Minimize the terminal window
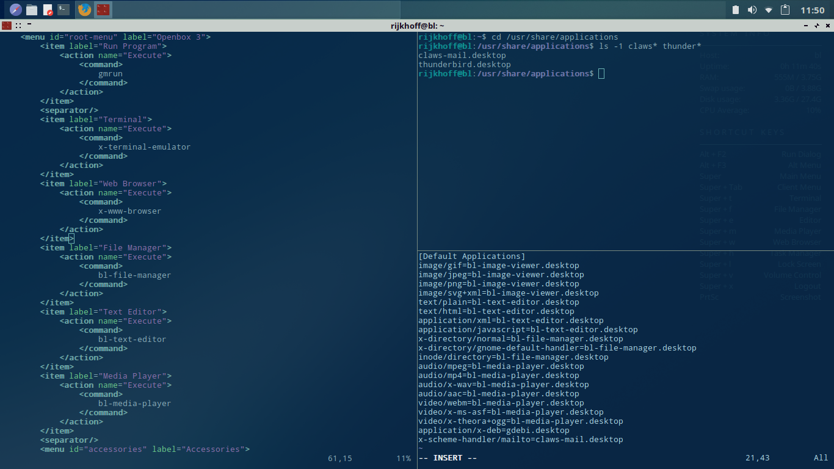Viewport: 834px width, 469px height. click(807, 26)
